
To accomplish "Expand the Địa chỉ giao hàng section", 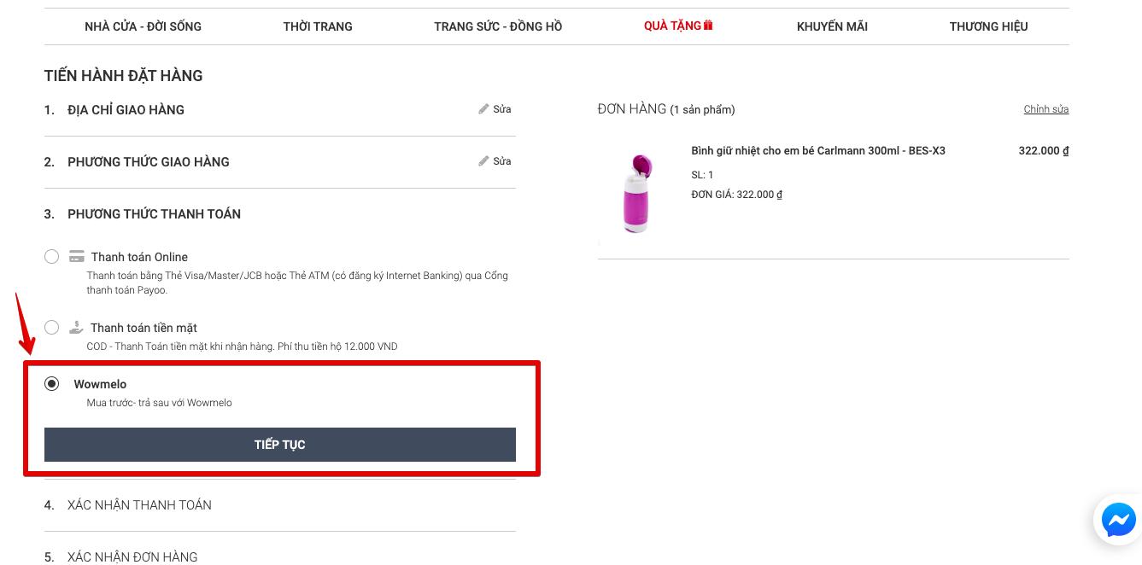I will [126, 110].
